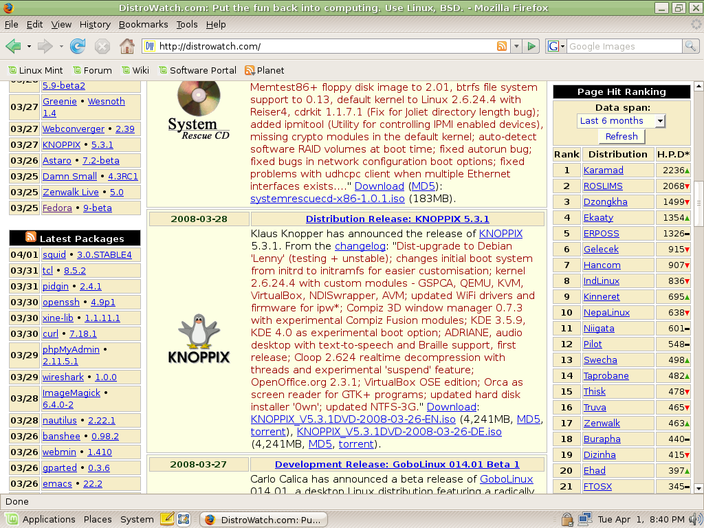Viewport: 704px width, 528px height.
Task: Click the phpMyAdmin package link
Action: 71,349
